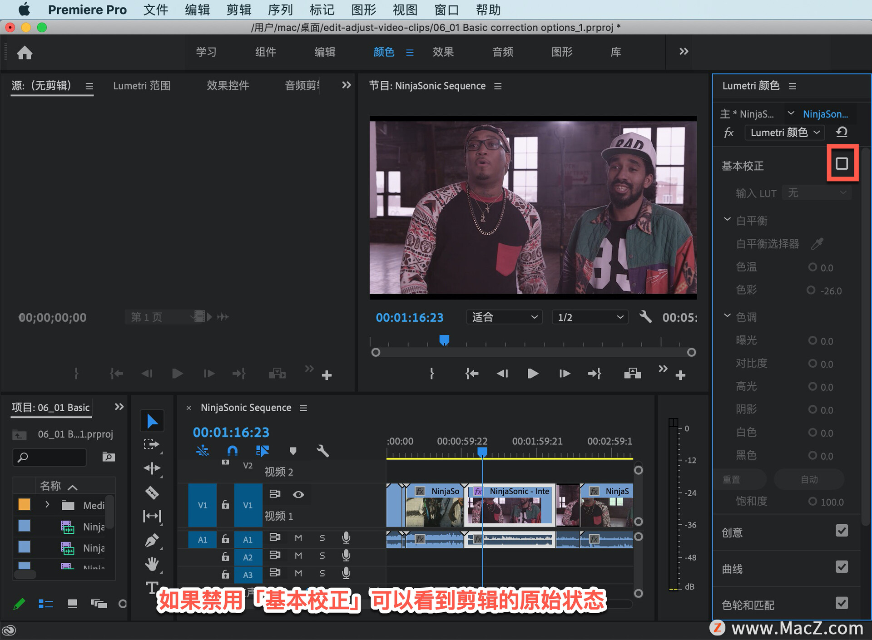Image resolution: width=872 pixels, height=640 pixels.
Task: Open master clip dropdown arrow
Action: pos(791,113)
